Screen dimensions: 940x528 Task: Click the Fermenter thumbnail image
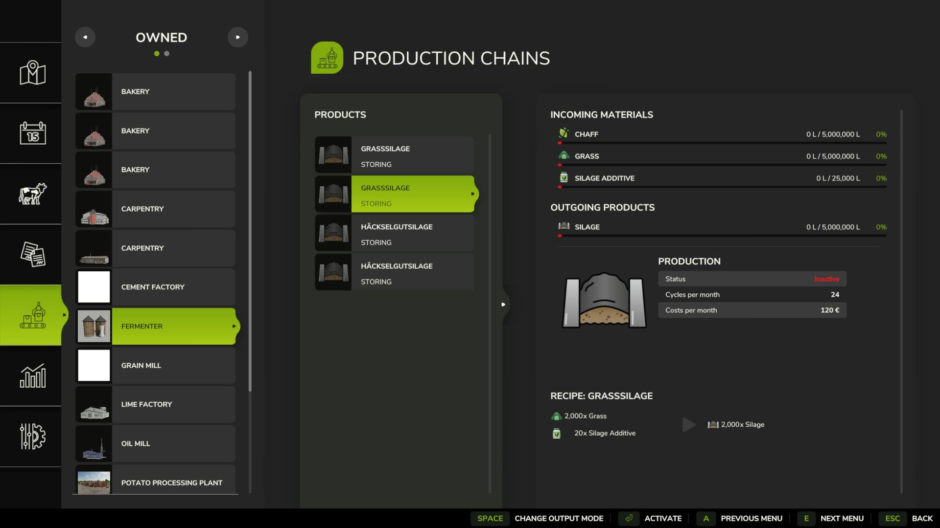pos(94,326)
